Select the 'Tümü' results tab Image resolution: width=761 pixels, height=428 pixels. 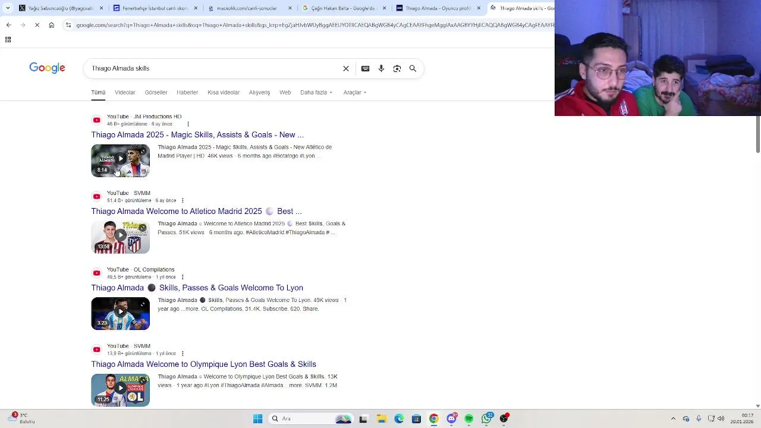[x=98, y=92]
